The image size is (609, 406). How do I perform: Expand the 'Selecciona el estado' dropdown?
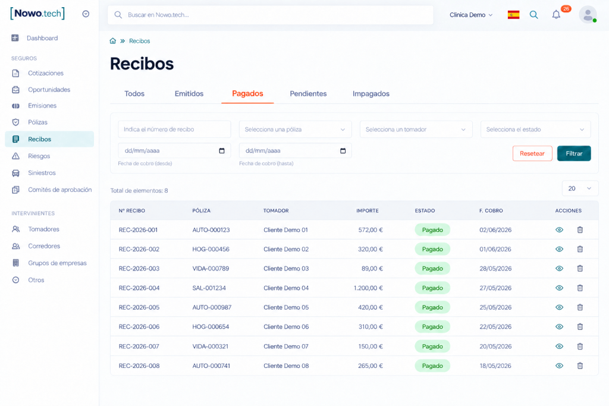click(536, 129)
